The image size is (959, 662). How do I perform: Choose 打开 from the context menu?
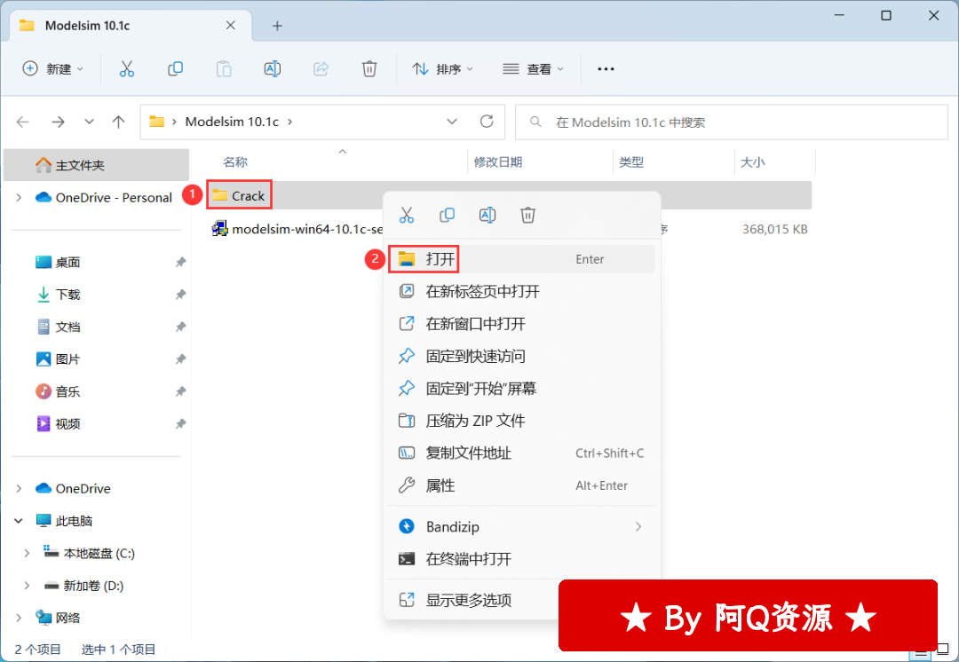[522, 259]
